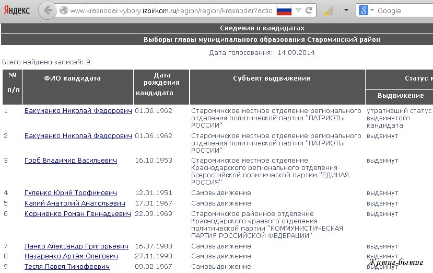Open first Бакуменко Николай Федорович link
The width and height of the screenshot is (433, 273).
pyautogui.click(x=78, y=111)
